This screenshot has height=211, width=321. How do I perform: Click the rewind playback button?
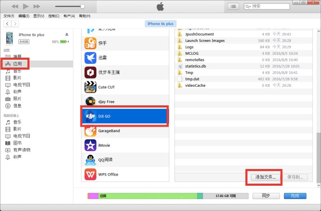click(x=15, y=7)
